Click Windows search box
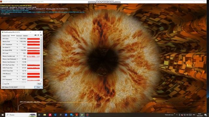 point(21,115)
